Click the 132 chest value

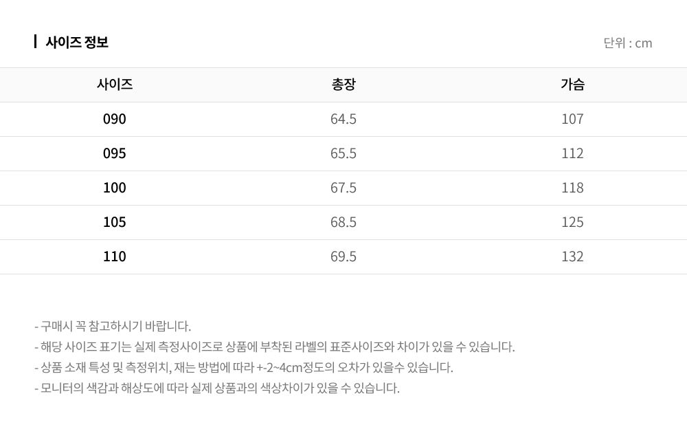tap(572, 256)
